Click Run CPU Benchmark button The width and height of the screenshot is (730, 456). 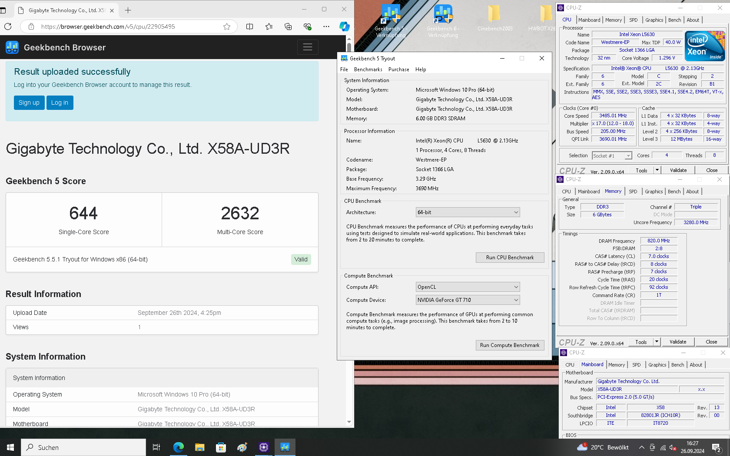510,258
